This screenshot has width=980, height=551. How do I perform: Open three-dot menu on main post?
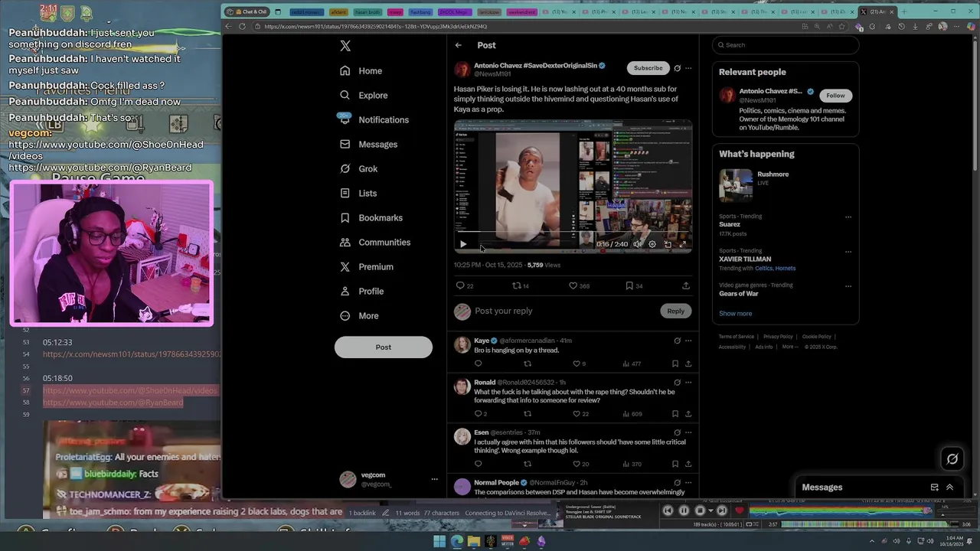point(688,68)
